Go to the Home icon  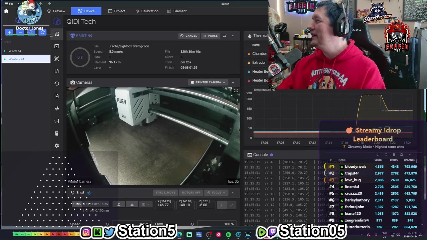pyautogui.click(x=6, y=11)
